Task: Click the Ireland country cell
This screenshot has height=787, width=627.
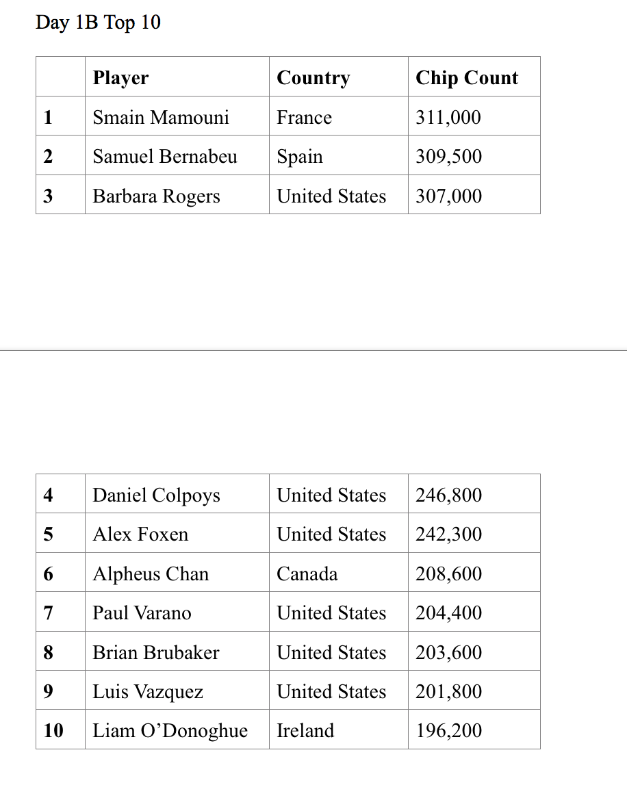Action: coord(338,730)
